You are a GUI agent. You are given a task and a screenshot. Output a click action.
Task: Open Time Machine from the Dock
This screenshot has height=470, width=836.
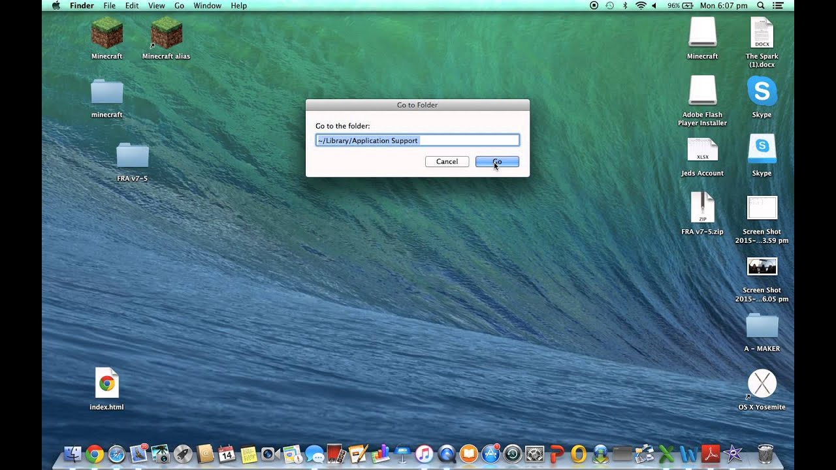[513, 454]
